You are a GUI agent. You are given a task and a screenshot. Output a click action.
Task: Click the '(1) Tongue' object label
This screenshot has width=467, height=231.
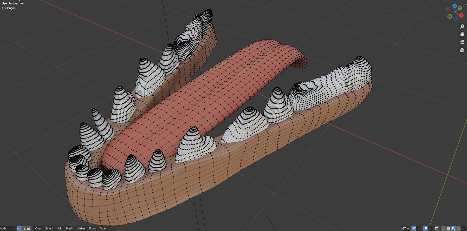pos(9,8)
